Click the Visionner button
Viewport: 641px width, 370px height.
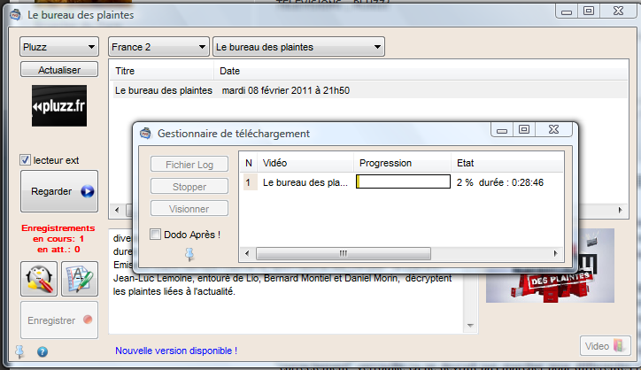pos(189,209)
